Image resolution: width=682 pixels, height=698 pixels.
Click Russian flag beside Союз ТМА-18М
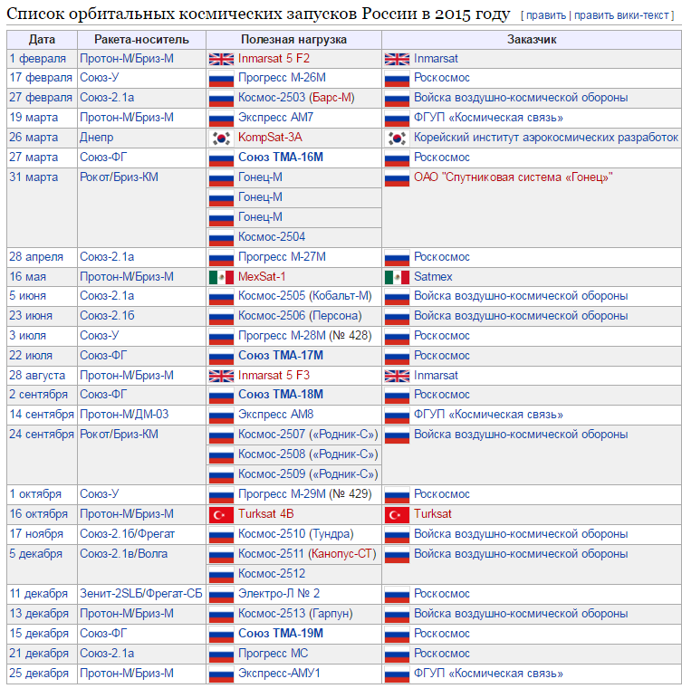(x=221, y=396)
